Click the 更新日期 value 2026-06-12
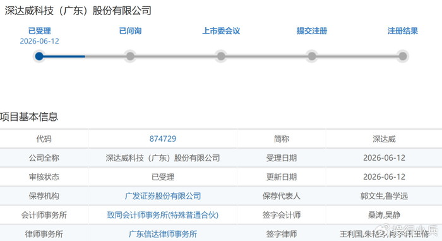This screenshot has width=442, height=241. (x=384, y=177)
